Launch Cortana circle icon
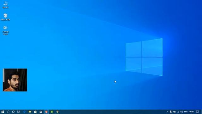This screenshot has height=114, width=202. pos(13,112)
